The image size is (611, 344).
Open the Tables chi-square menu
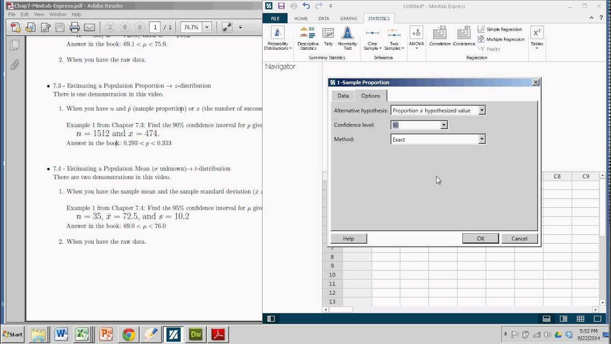537,38
